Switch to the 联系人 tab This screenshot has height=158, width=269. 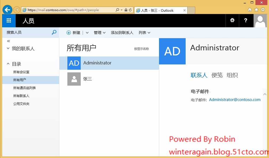click(x=199, y=75)
